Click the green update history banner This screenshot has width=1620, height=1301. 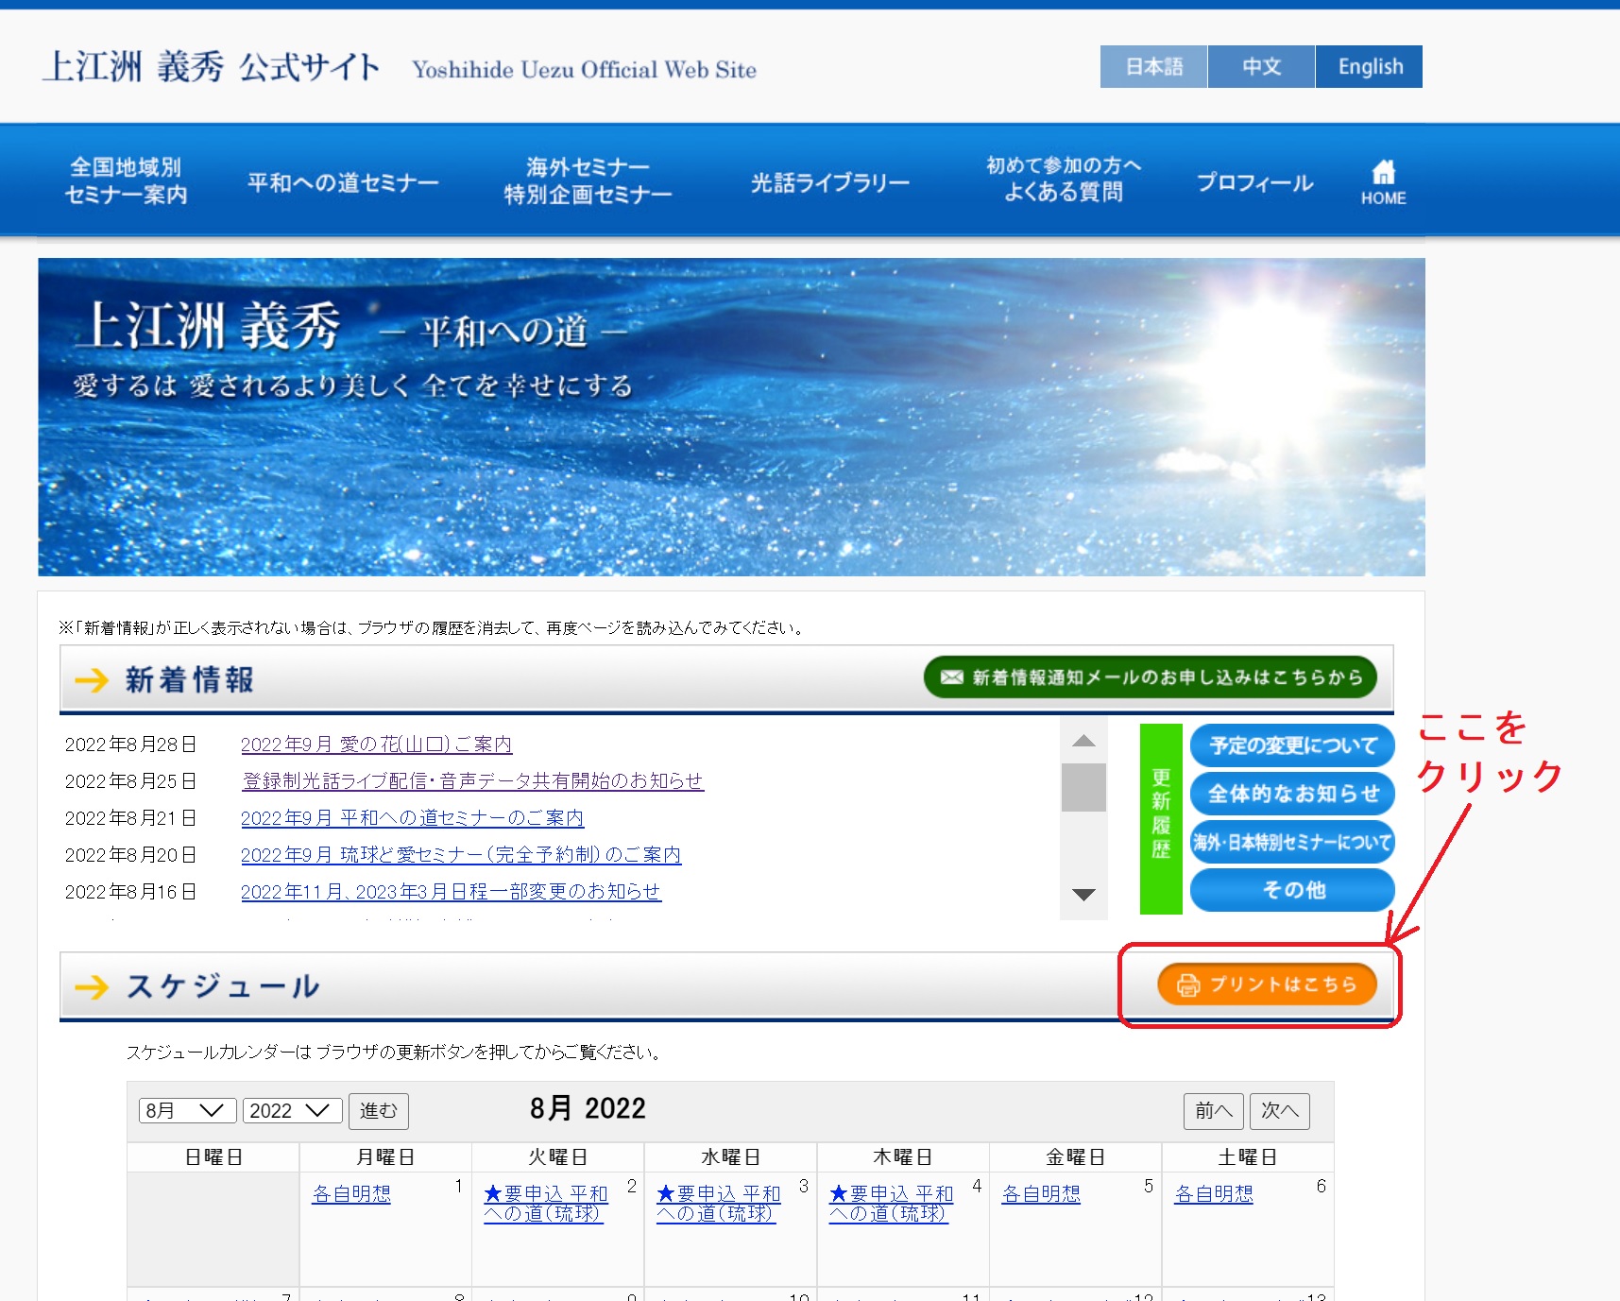[x=1160, y=818]
